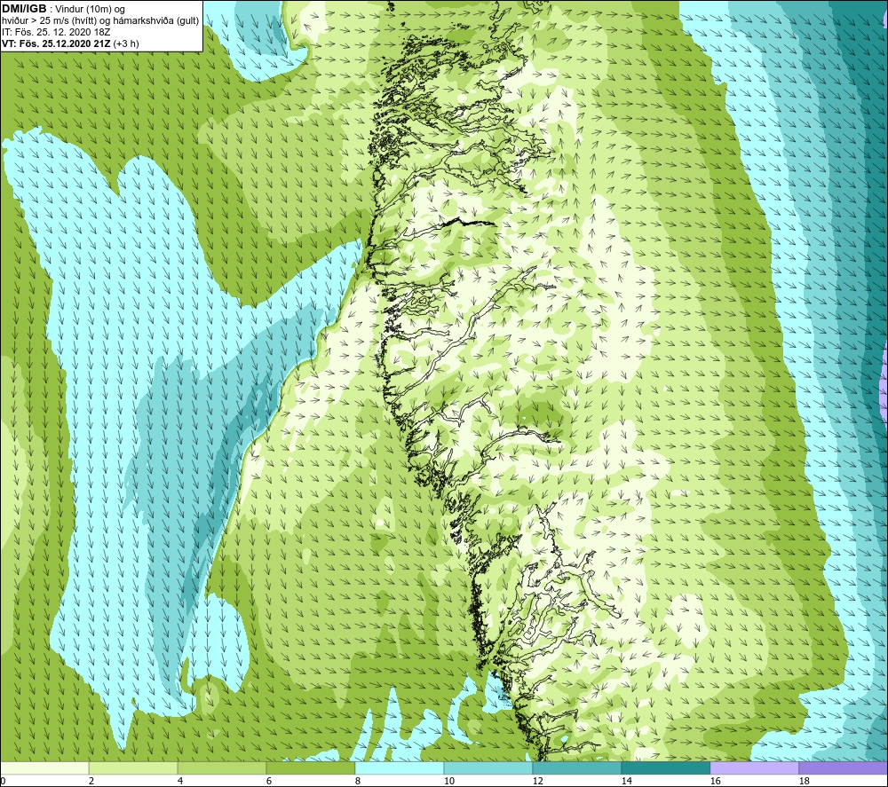This screenshot has height=787, width=888.
Task: Click the light purple 16–18 m/s legend swatch
Action: tap(754, 767)
